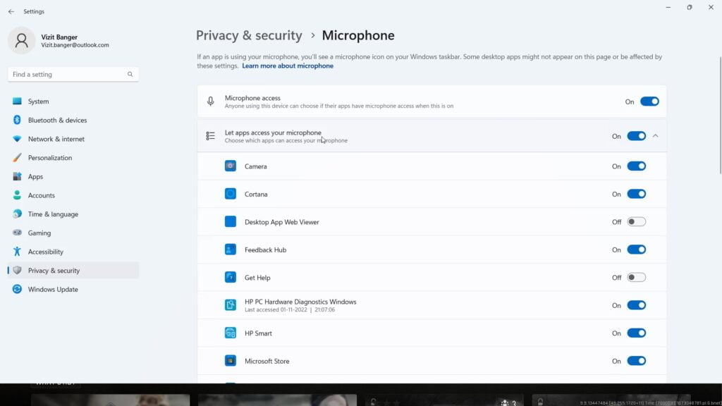Turn off microphone for Camera
This screenshot has width=722, height=406.
click(x=637, y=166)
